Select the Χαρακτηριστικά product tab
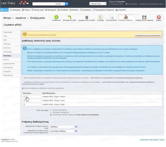Viewport: 166px width, 147px height. click(11, 63)
